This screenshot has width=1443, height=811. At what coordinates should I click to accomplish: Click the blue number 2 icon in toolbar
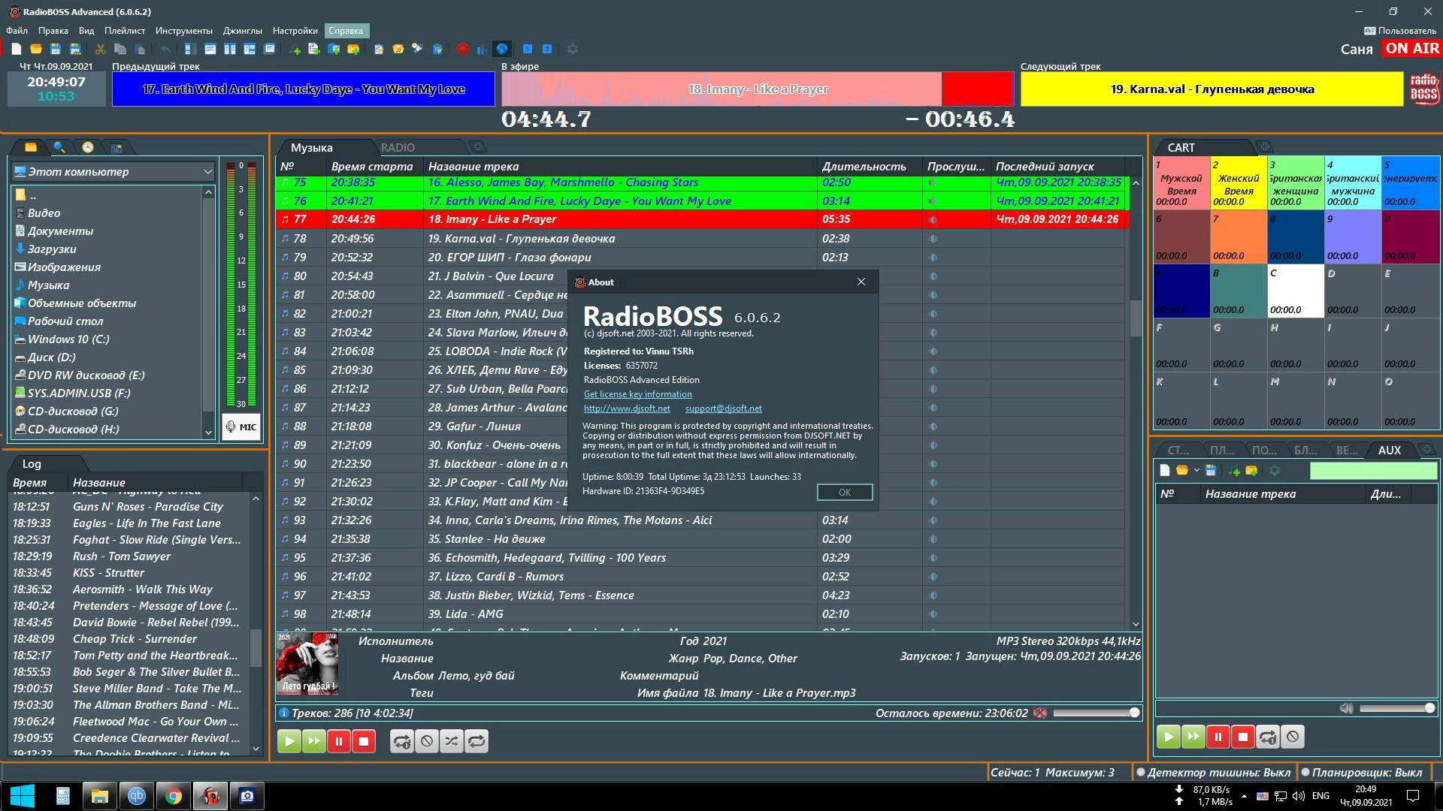tap(547, 49)
